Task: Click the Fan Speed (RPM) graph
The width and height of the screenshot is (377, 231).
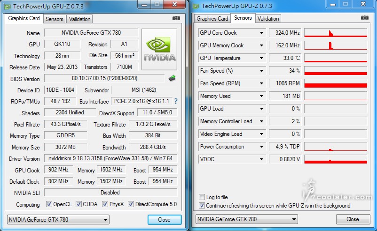Action: (x=336, y=83)
